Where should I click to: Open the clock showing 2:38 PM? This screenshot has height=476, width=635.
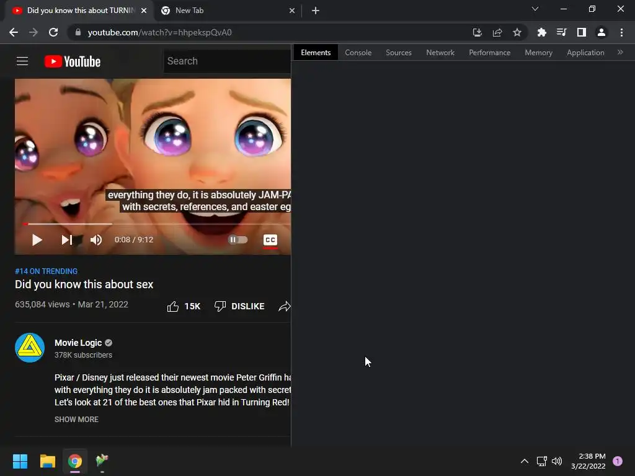[x=588, y=461]
